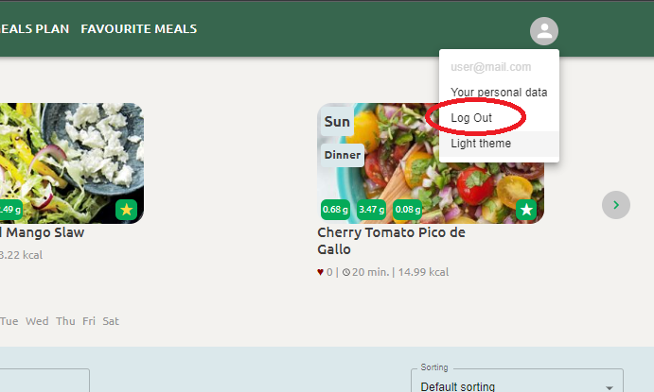
Task: Open the Favourite Meals page
Action: click(x=139, y=28)
